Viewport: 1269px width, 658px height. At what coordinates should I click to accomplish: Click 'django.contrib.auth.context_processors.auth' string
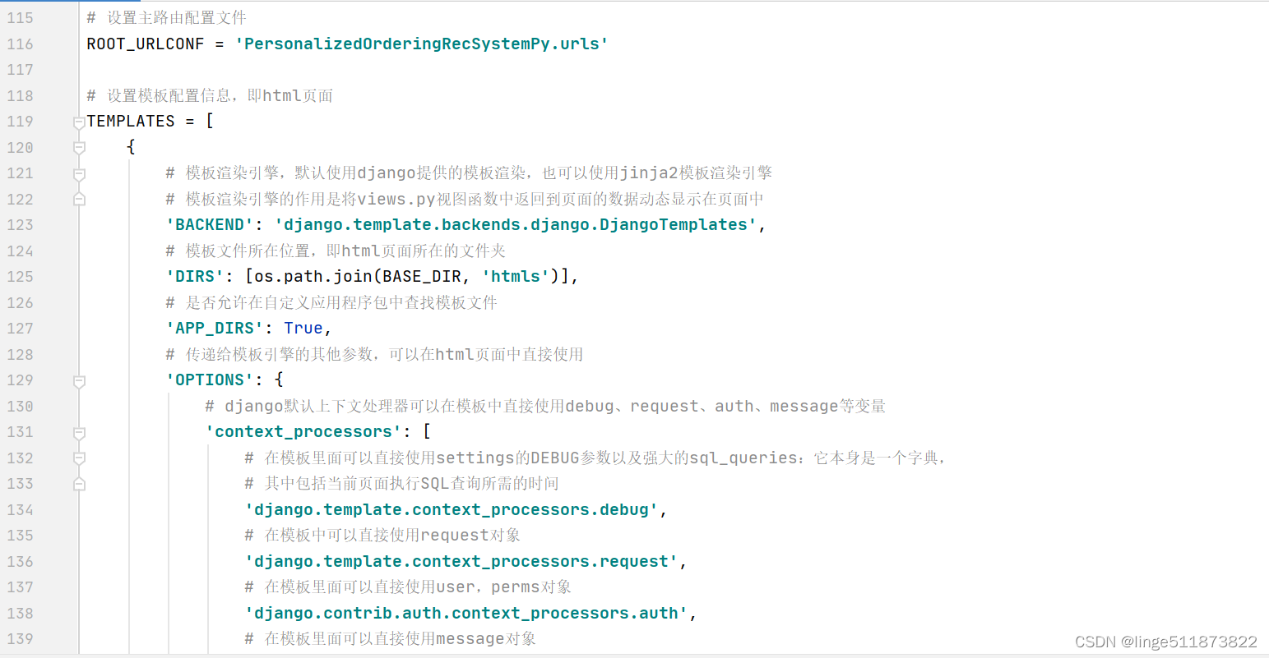tap(466, 614)
